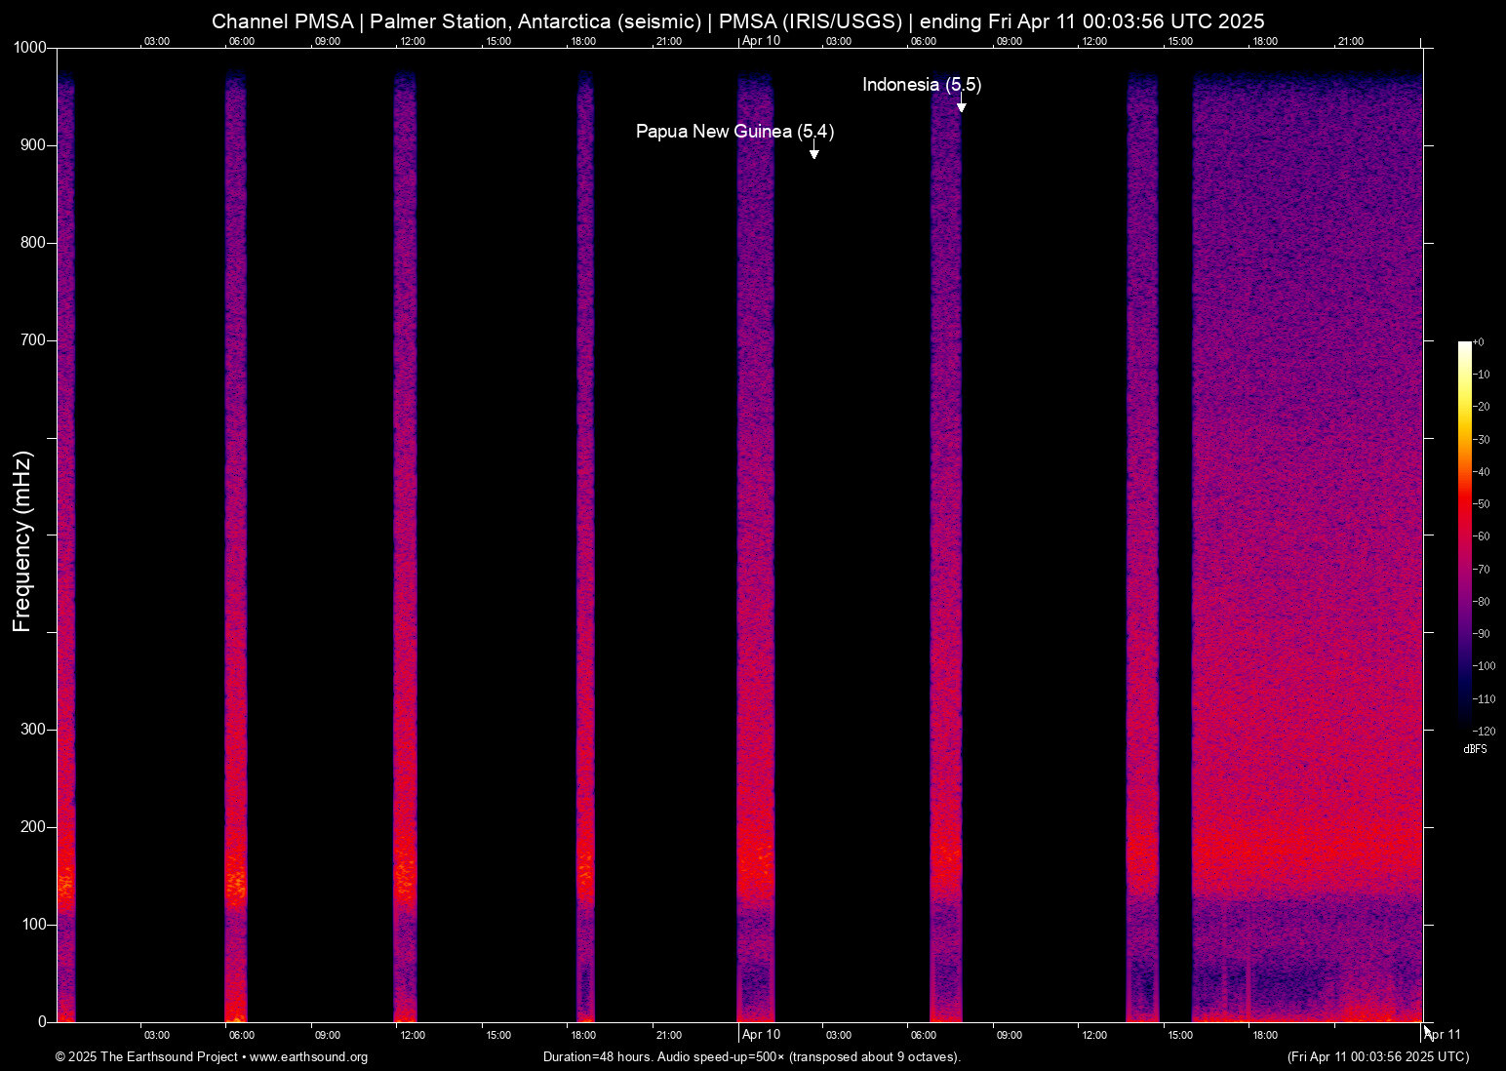Click the Duration=48 hours footer text
Image resolution: width=1506 pixels, height=1071 pixels.
click(751, 1057)
